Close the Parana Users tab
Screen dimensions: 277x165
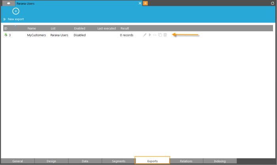point(140,3)
